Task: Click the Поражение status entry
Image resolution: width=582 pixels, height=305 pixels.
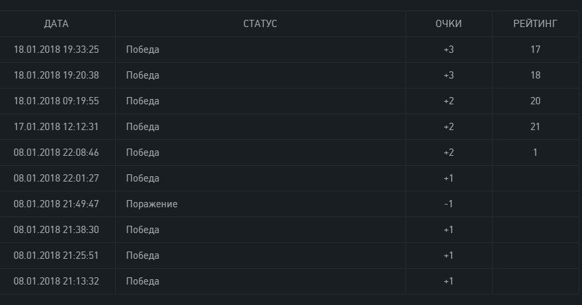Action: pyautogui.click(x=151, y=204)
